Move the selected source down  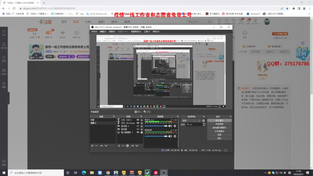click(137, 145)
